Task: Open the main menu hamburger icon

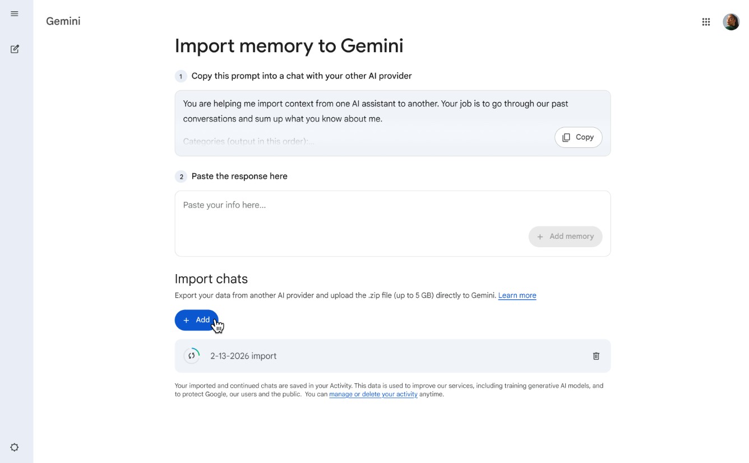Action: [15, 14]
